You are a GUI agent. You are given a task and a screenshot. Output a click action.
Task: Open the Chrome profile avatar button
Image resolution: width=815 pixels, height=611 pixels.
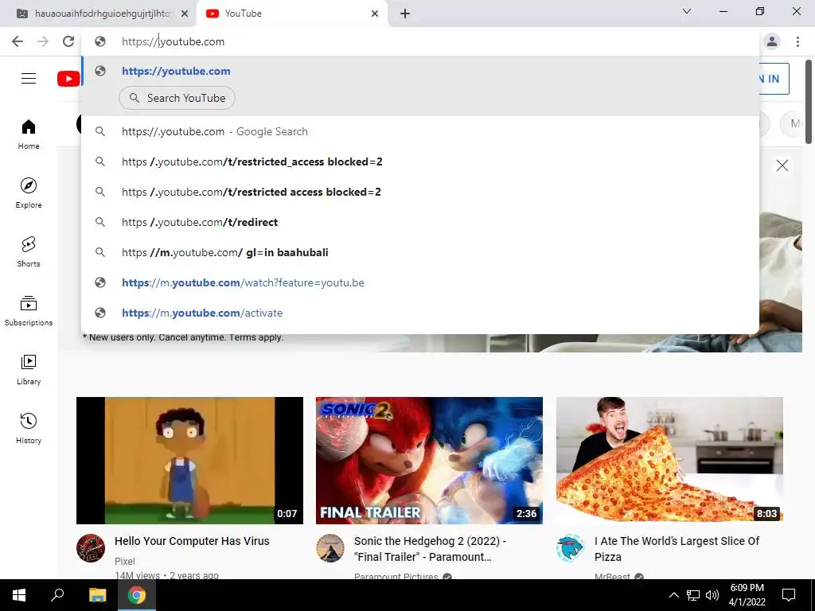(772, 41)
